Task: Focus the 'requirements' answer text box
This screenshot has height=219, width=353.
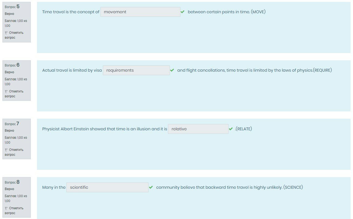Action: pyautogui.click(x=136, y=70)
